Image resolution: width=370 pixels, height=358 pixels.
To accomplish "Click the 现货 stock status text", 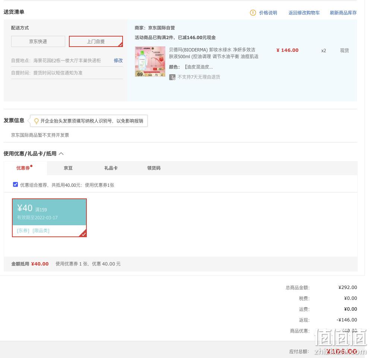I will coord(345,50).
